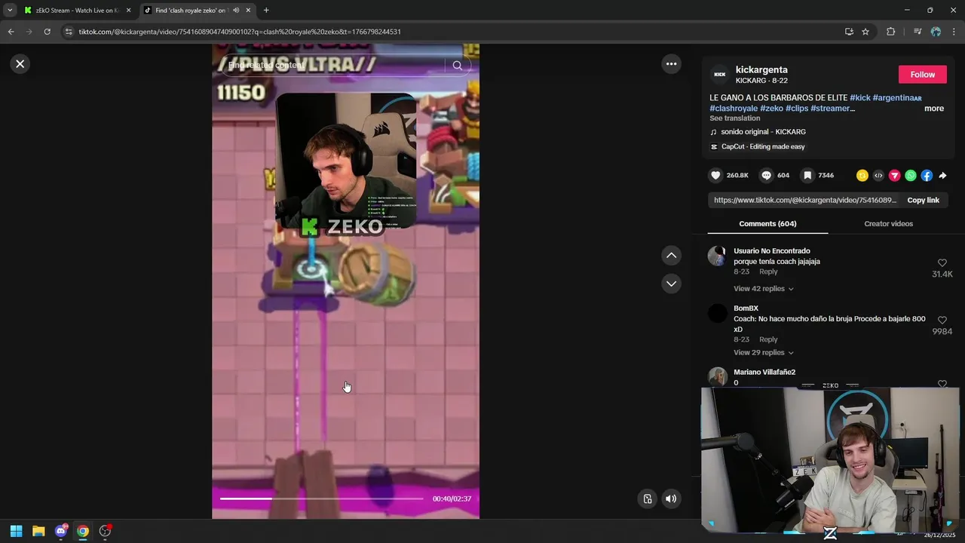Bookmark this page with star icon

865,32
